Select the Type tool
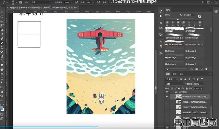This screenshot has height=129, width=219. point(2,78)
